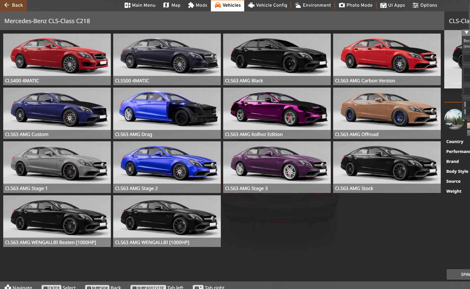
Task: Click the Back arrow button
Action: 13,5
